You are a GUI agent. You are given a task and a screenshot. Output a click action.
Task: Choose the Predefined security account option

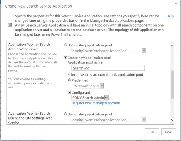click(x=70, y=80)
